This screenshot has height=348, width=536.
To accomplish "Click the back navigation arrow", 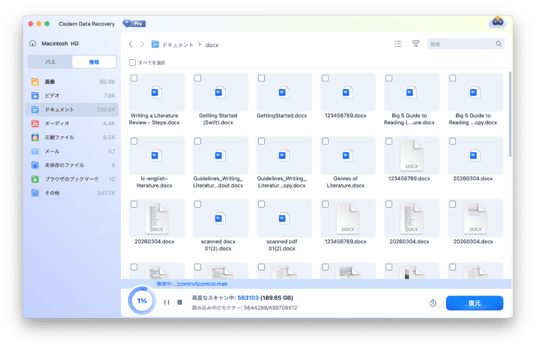I will 131,45.
